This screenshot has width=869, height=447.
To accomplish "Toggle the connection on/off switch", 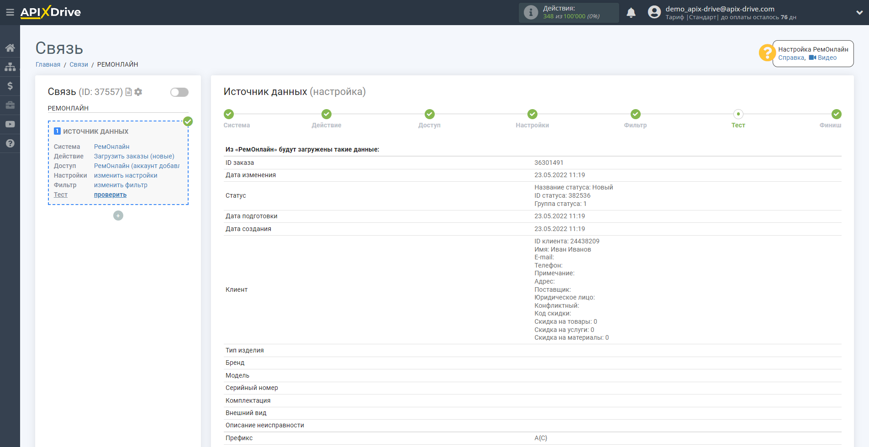I will [179, 92].
